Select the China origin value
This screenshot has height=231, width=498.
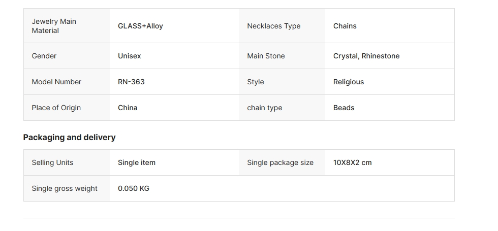tap(128, 108)
